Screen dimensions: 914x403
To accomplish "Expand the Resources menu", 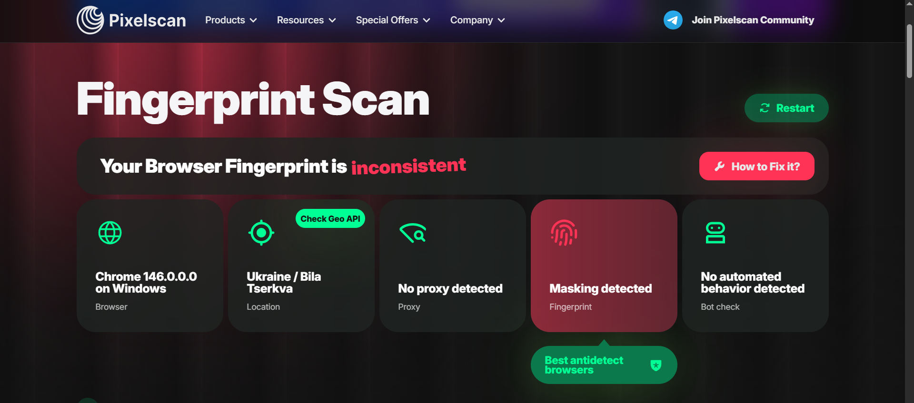I will point(307,20).
